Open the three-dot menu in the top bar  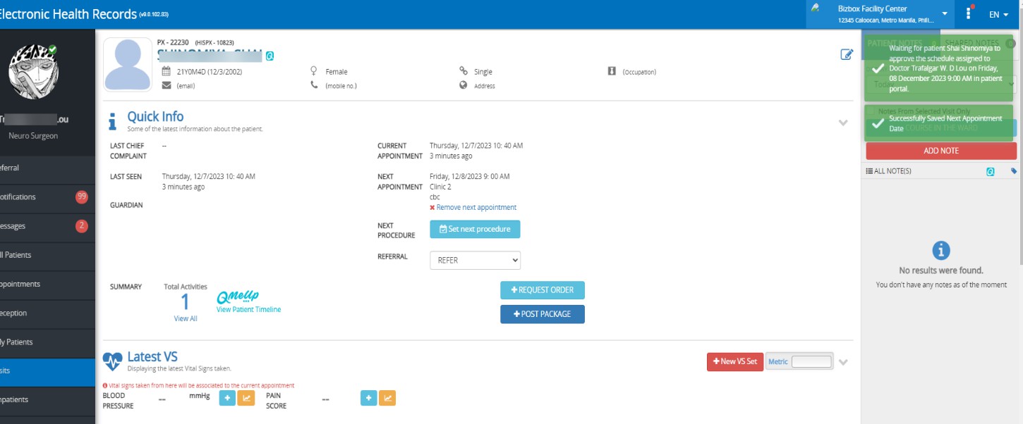point(969,14)
